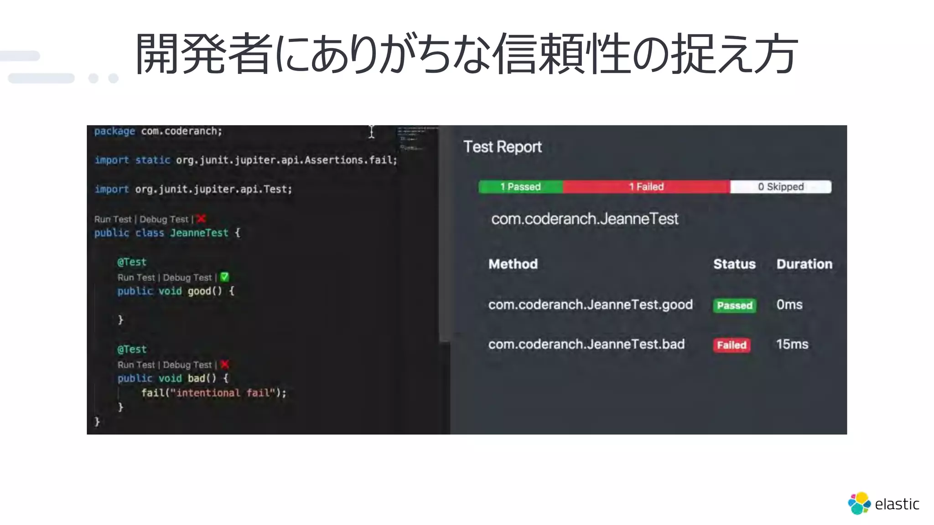Click the 15ms duration value
The width and height of the screenshot is (934, 525).
(x=792, y=345)
